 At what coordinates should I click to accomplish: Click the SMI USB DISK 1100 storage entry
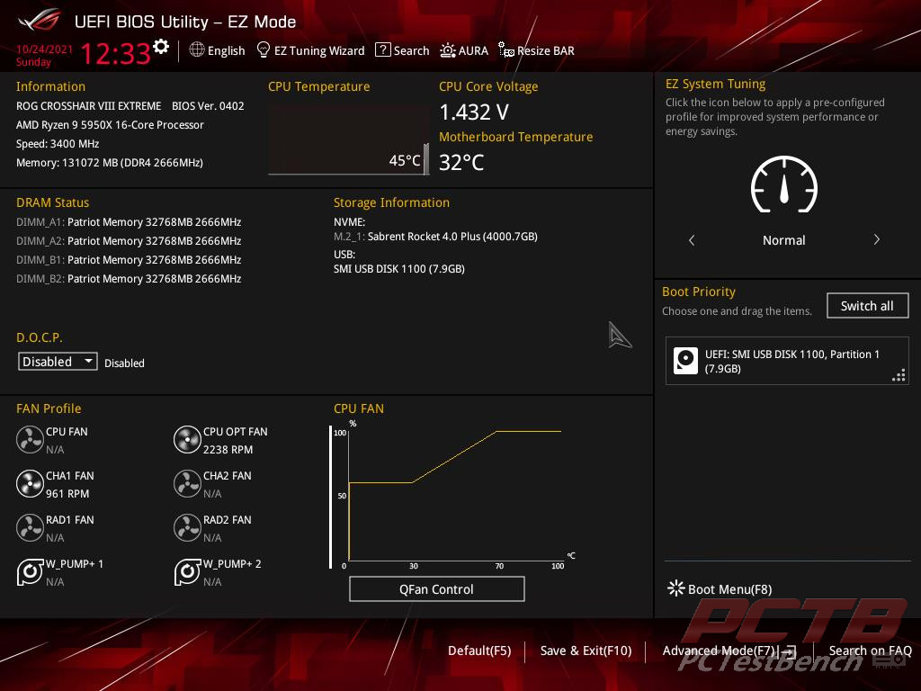click(x=399, y=268)
